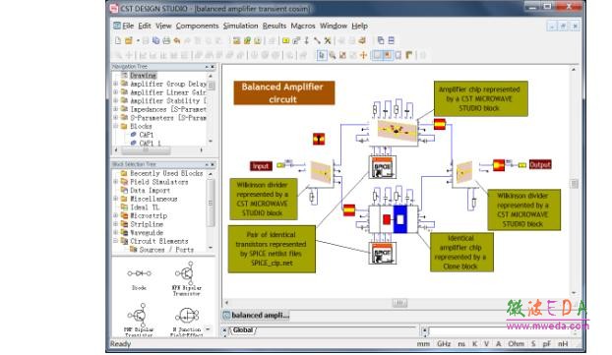
Task: Expand the Amplifier Group Delay tree node
Action: click(x=115, y=84)
